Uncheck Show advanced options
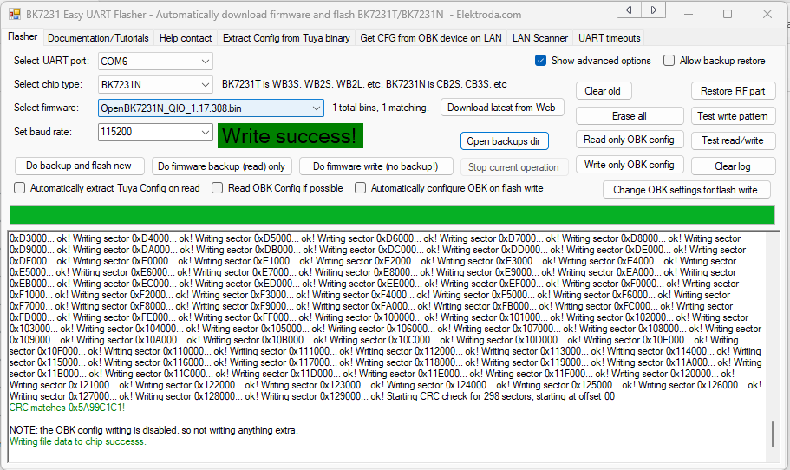 (x=540, y=61)
